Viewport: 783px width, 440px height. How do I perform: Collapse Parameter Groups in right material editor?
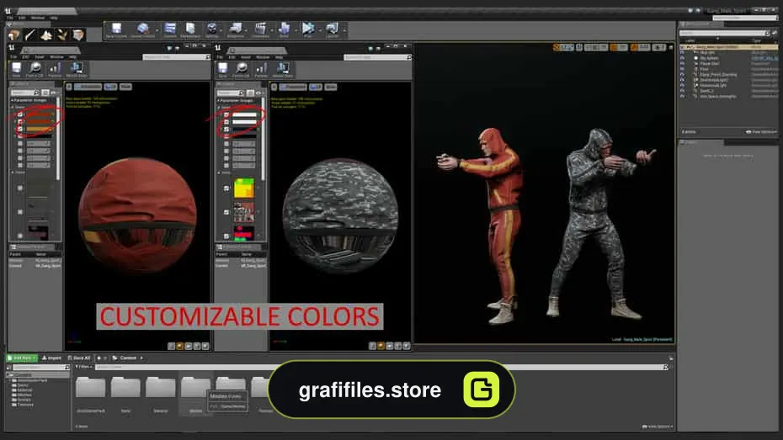point(219,101)
